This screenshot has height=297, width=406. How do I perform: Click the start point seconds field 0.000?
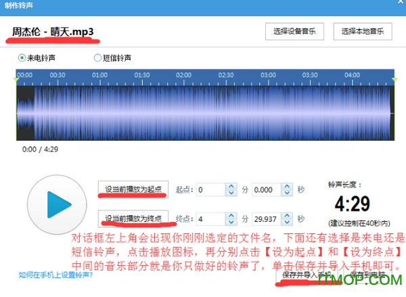(x=267, y=190)
